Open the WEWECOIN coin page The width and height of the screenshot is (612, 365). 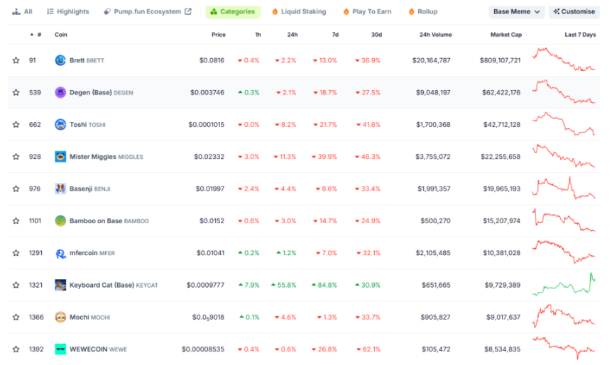[x=99, y=349]
